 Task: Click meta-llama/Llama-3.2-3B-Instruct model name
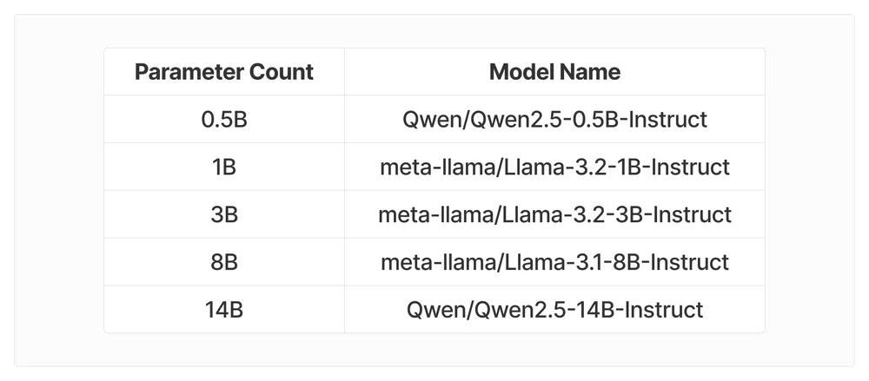click(x=554, y=215)
